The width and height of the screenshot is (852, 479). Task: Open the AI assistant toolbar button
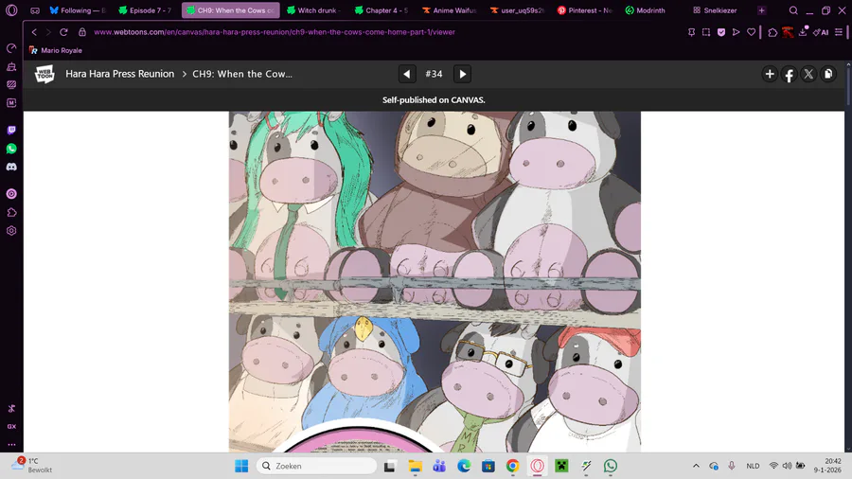(x=821, y=32)
